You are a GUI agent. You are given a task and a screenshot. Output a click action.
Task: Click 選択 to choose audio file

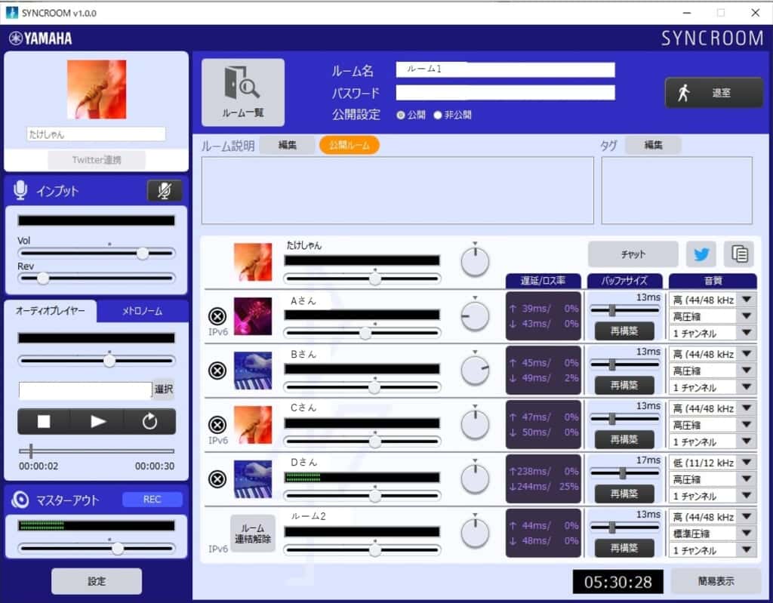pyautogui.click(x=164, y=389)
